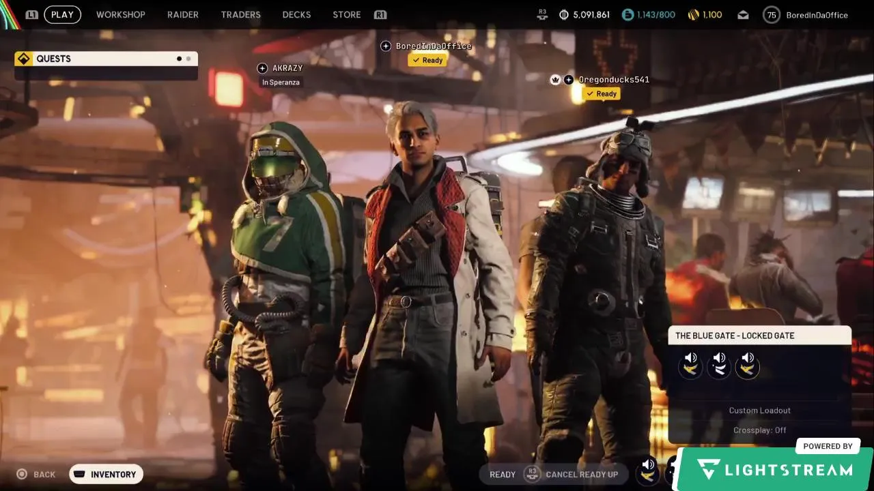Click the circle icon beside BACK
This screenshot has height=491, width=874.
(22, 474)
